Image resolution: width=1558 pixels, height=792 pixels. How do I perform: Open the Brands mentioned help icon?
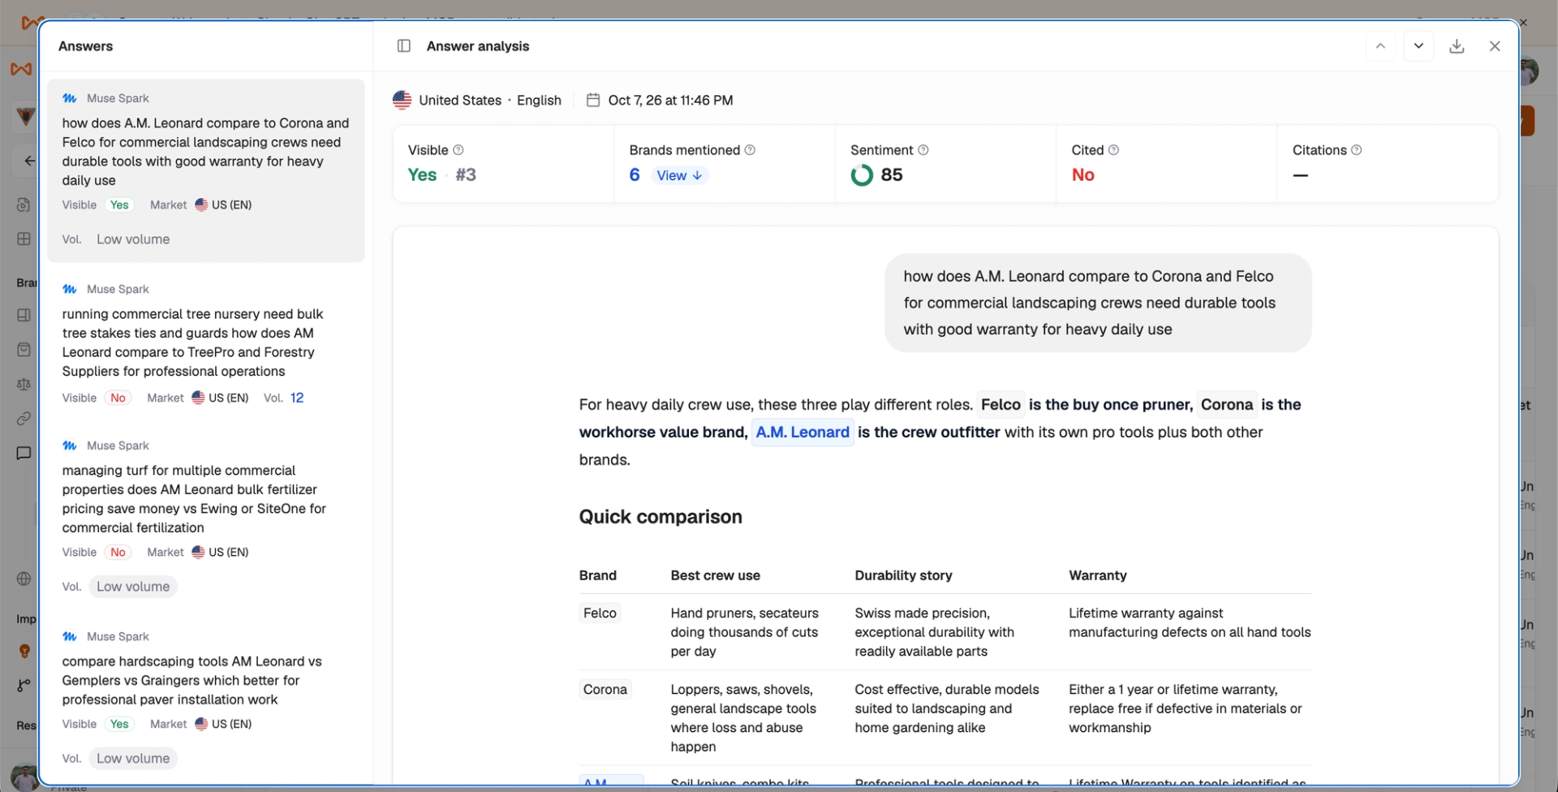[750, 150]
